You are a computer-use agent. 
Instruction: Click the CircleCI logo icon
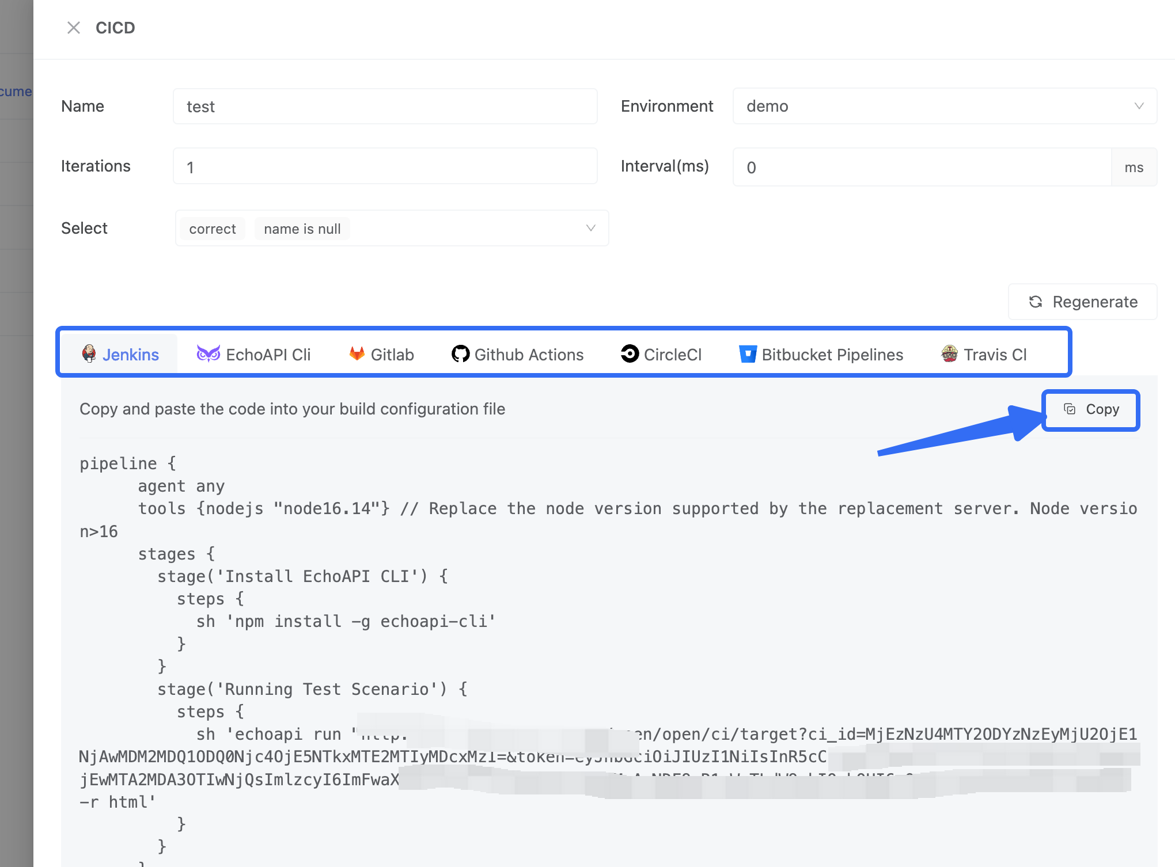click(x=630, y=353)
